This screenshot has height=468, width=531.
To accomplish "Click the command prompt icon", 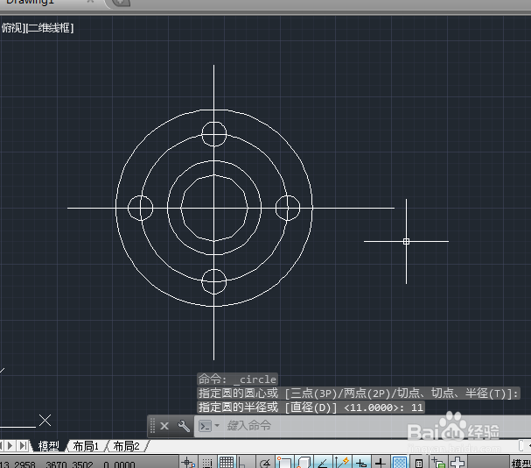I will point(205,426).
